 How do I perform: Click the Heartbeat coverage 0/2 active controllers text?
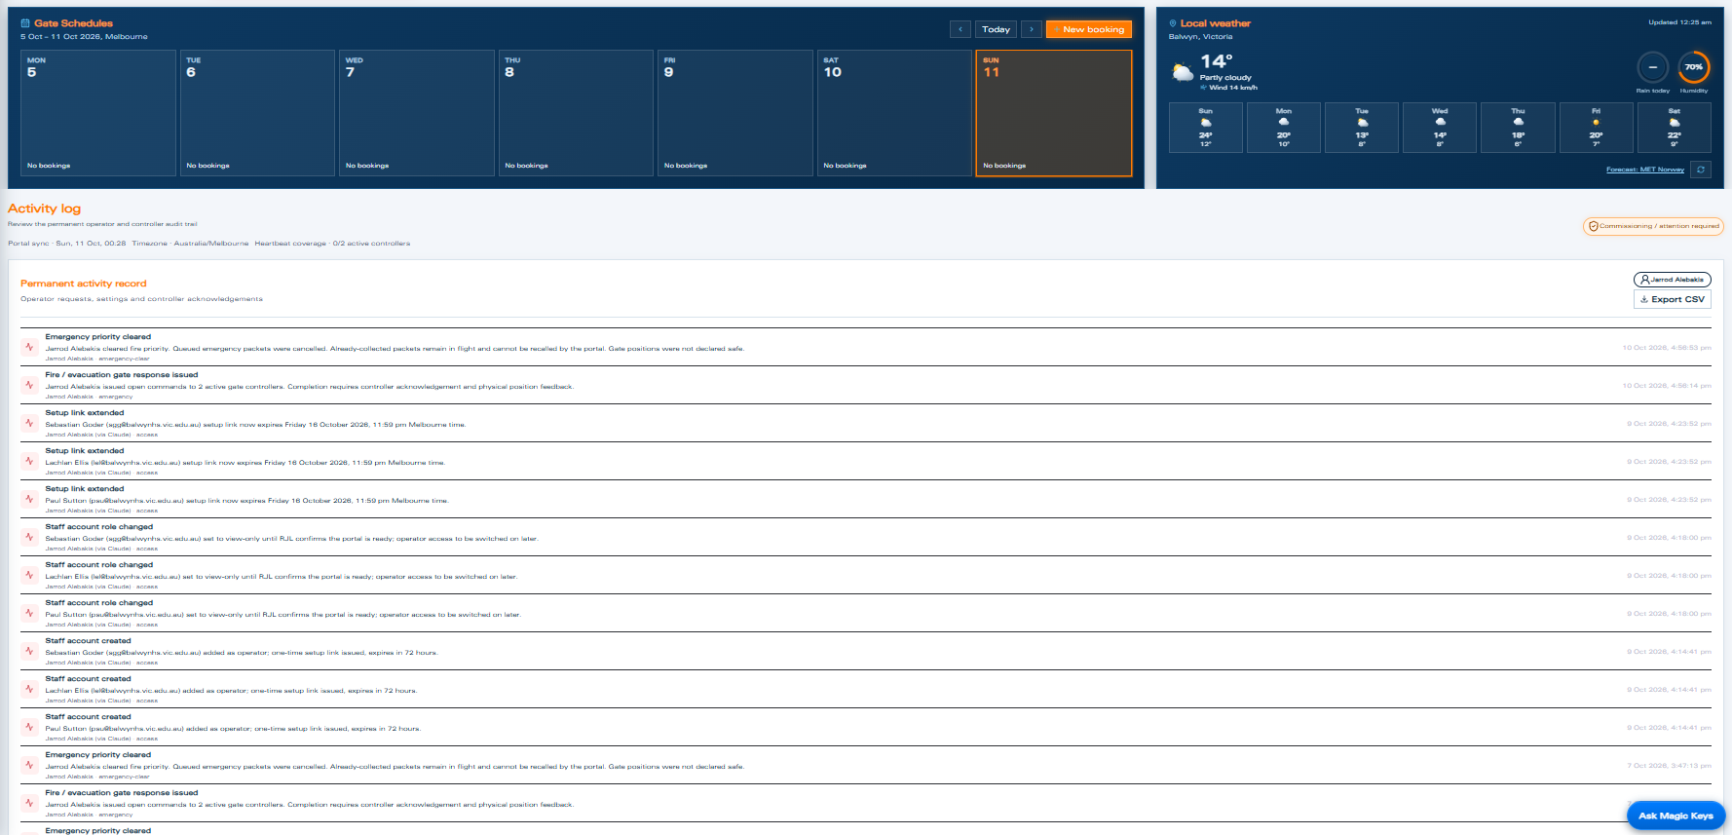point(332,244)
